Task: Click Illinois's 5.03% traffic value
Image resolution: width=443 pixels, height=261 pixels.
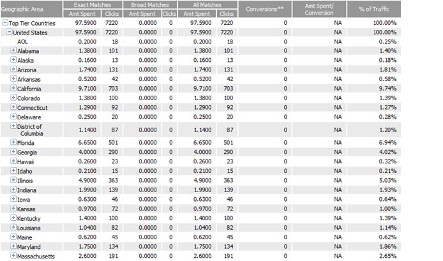Action: (387, 180)
